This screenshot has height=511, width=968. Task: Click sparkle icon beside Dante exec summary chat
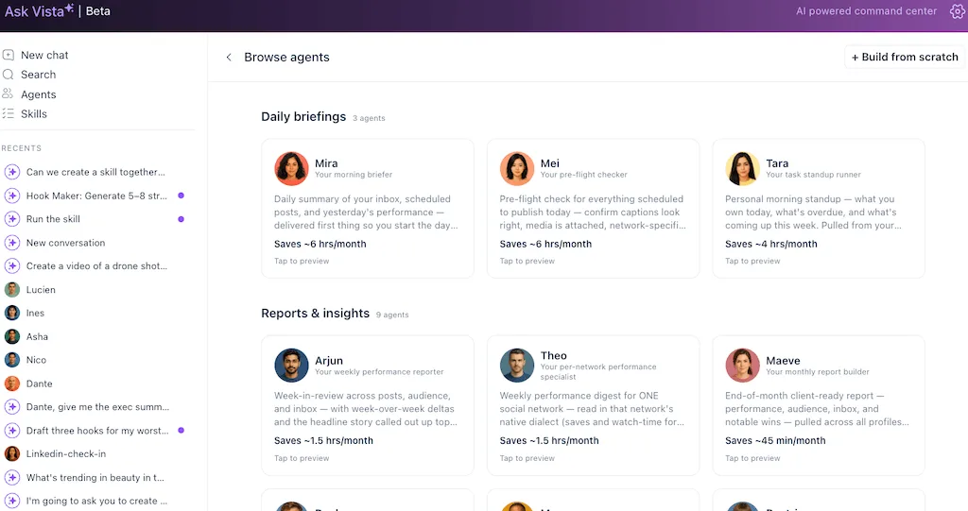[11, 407]
